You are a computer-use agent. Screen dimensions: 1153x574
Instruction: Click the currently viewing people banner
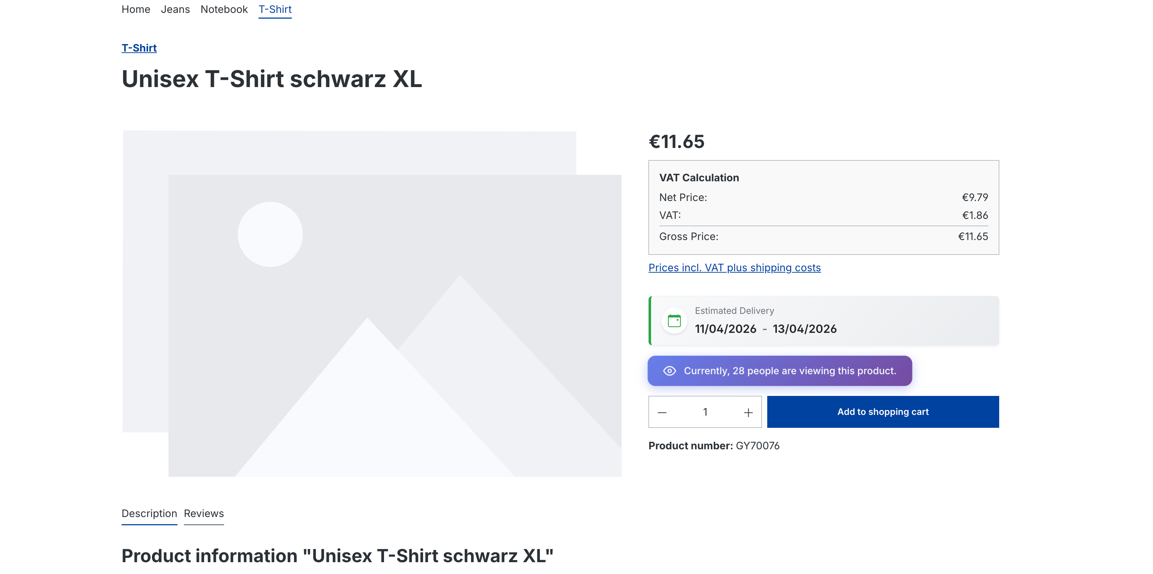point(789,371)
